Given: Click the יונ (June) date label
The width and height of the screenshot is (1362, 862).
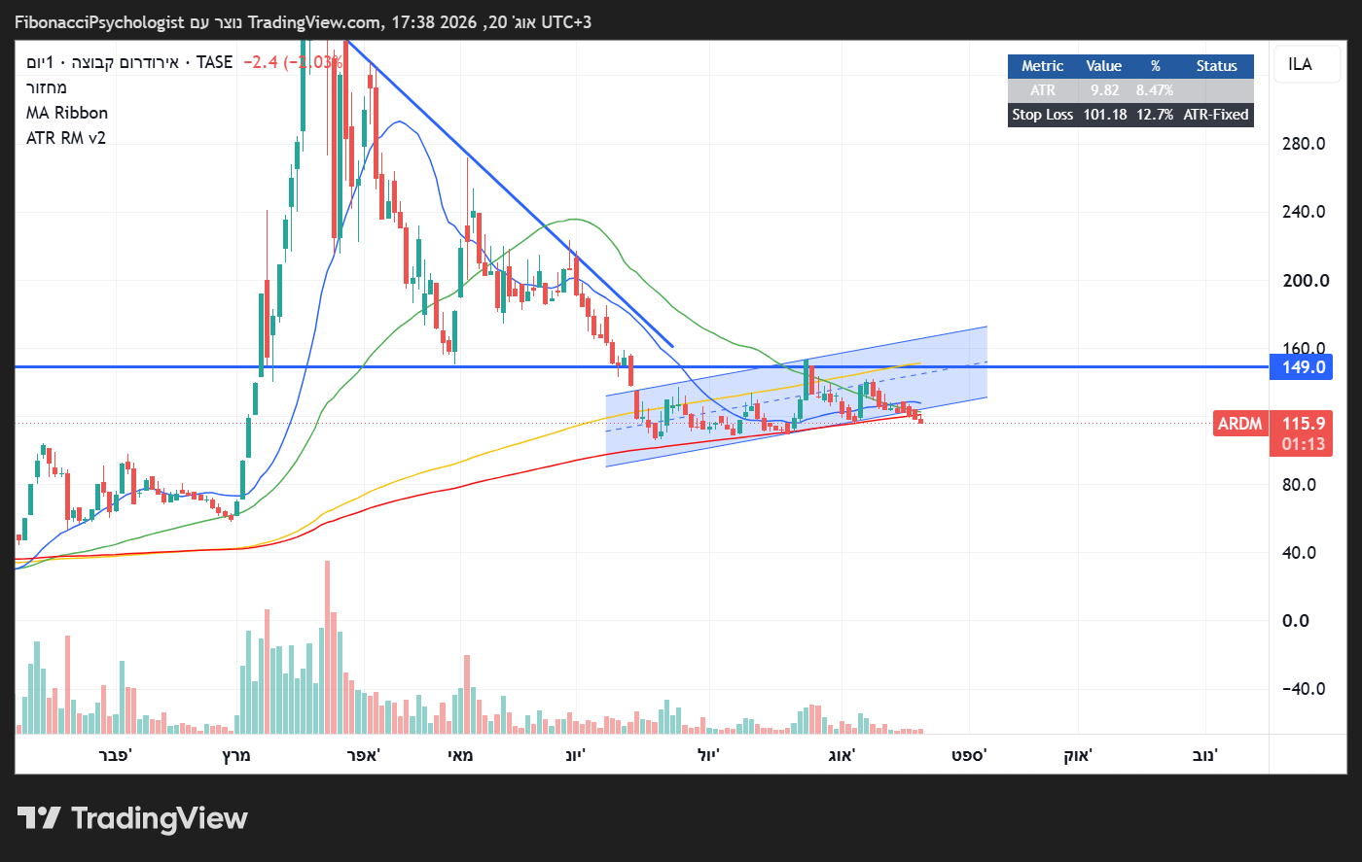Looking at the screenshot, I should click(576, 755).
